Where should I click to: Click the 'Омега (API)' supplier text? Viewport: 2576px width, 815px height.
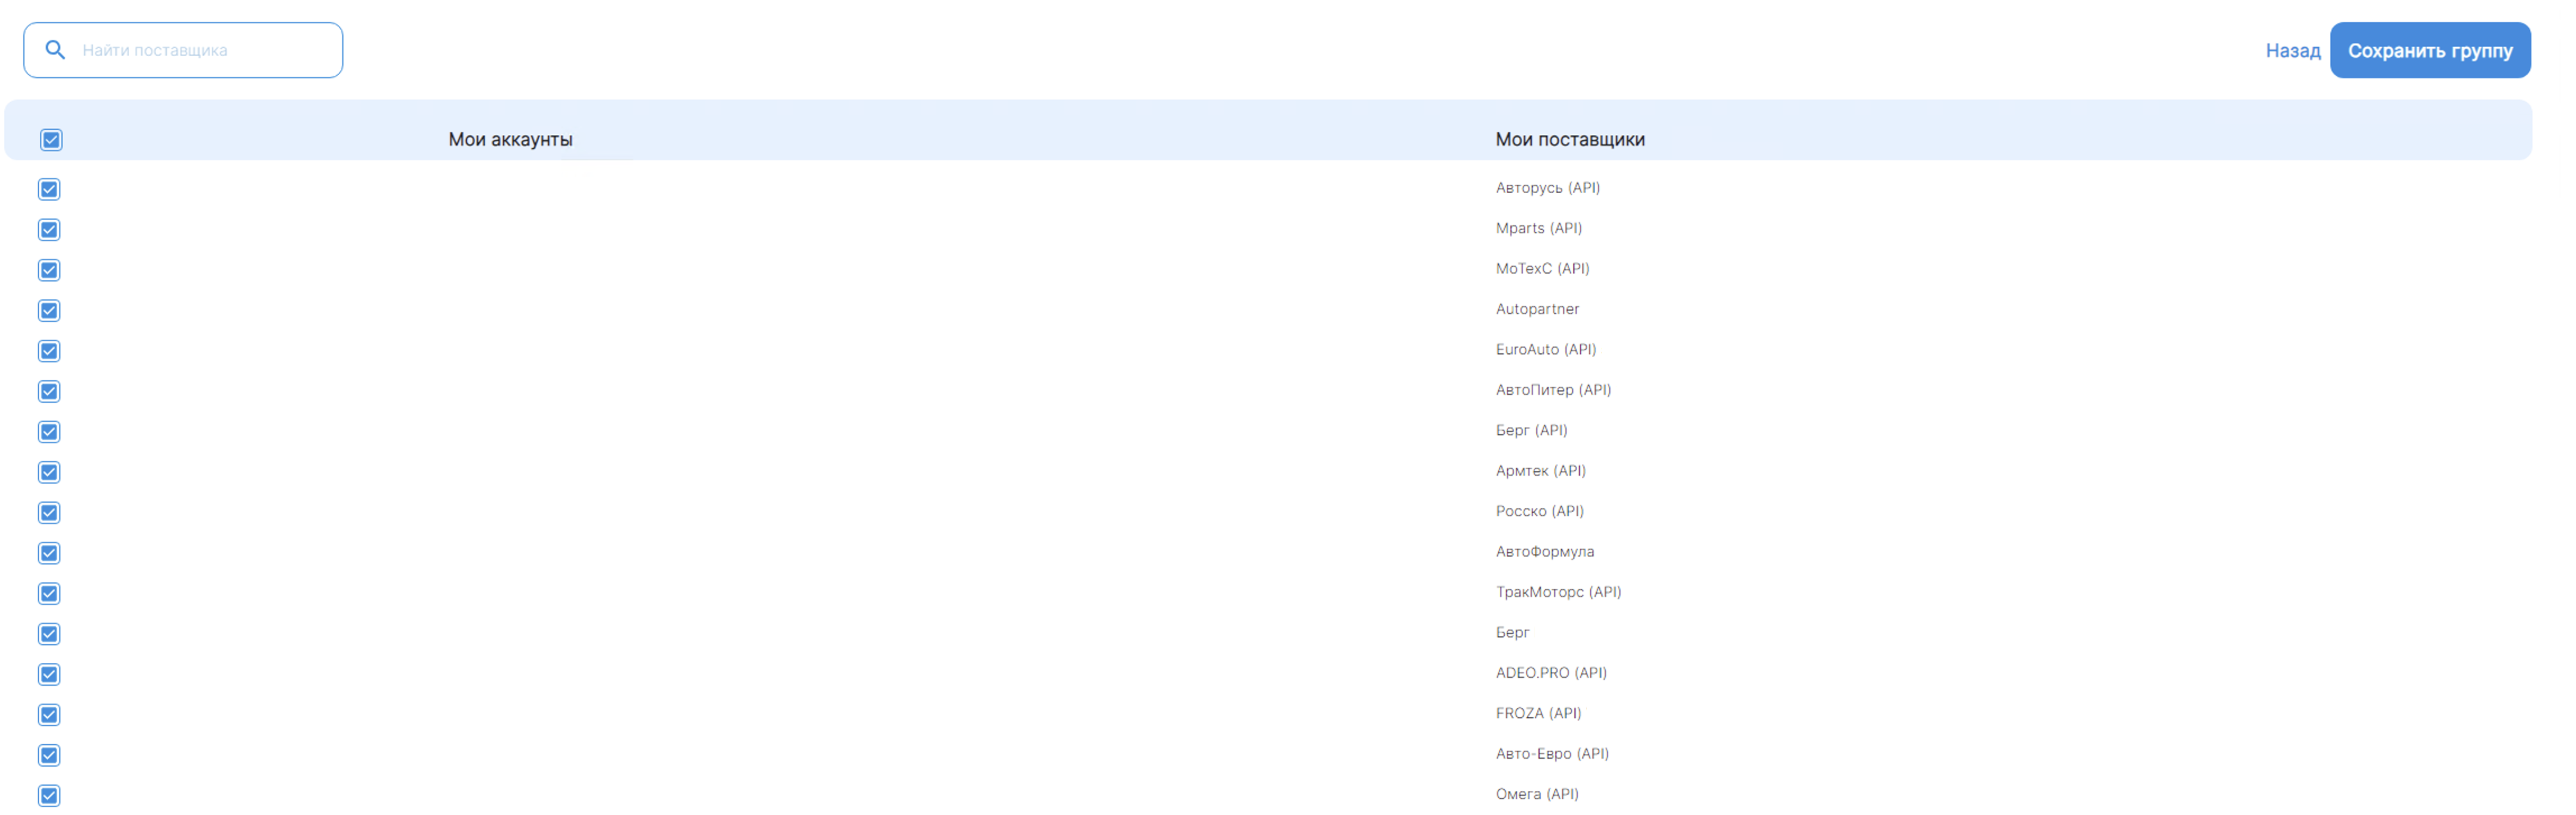[x=1537, y=794]
